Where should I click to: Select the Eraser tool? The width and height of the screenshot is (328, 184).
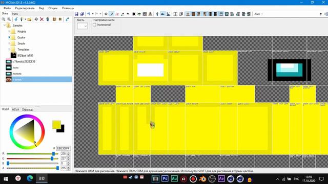point(117,14)
